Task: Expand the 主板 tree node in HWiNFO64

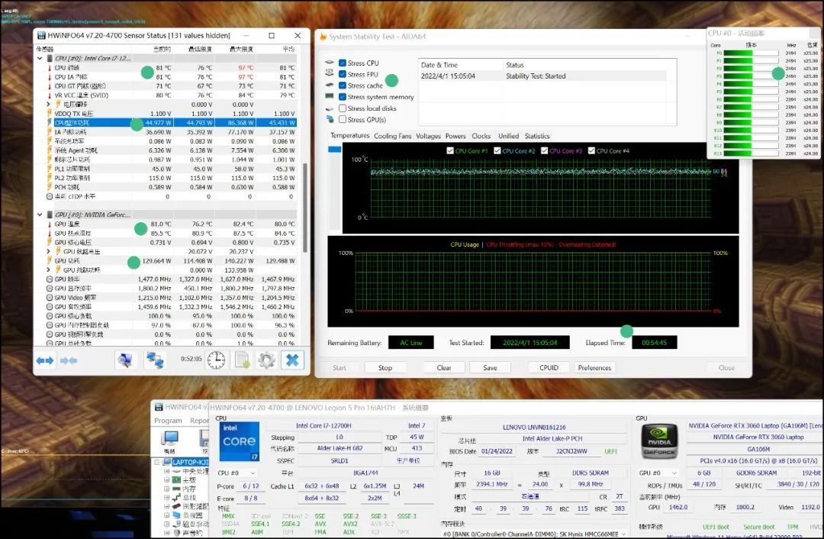Action: point(166,479)
